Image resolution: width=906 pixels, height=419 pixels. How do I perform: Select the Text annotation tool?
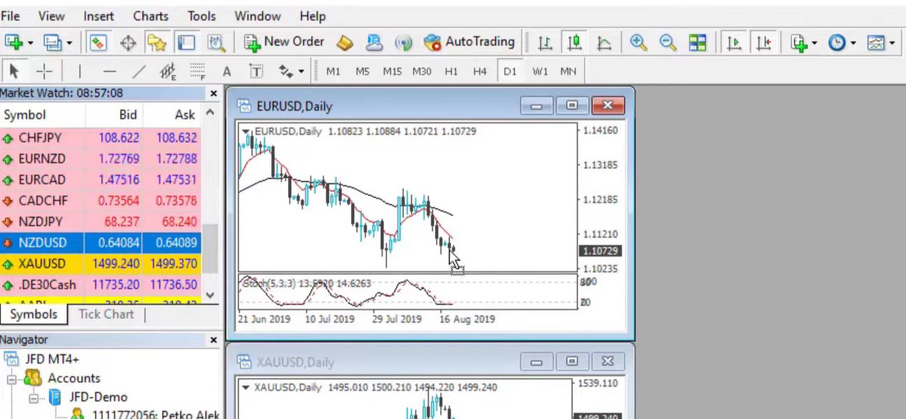[226, 70]
